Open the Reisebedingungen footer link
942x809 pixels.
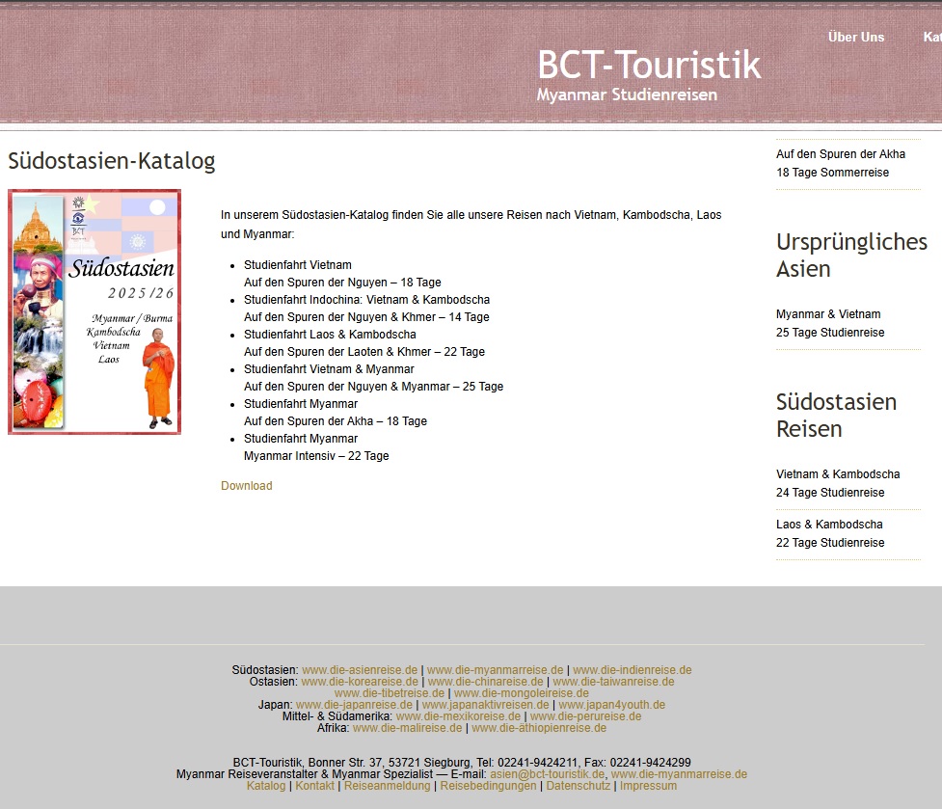coord(488,786)
